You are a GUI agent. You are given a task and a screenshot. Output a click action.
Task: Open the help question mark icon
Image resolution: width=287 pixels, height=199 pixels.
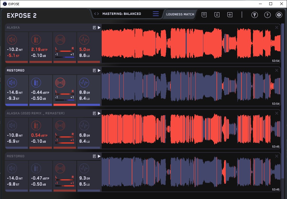267,15
